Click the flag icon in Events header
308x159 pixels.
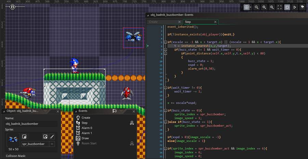point(115,111)
